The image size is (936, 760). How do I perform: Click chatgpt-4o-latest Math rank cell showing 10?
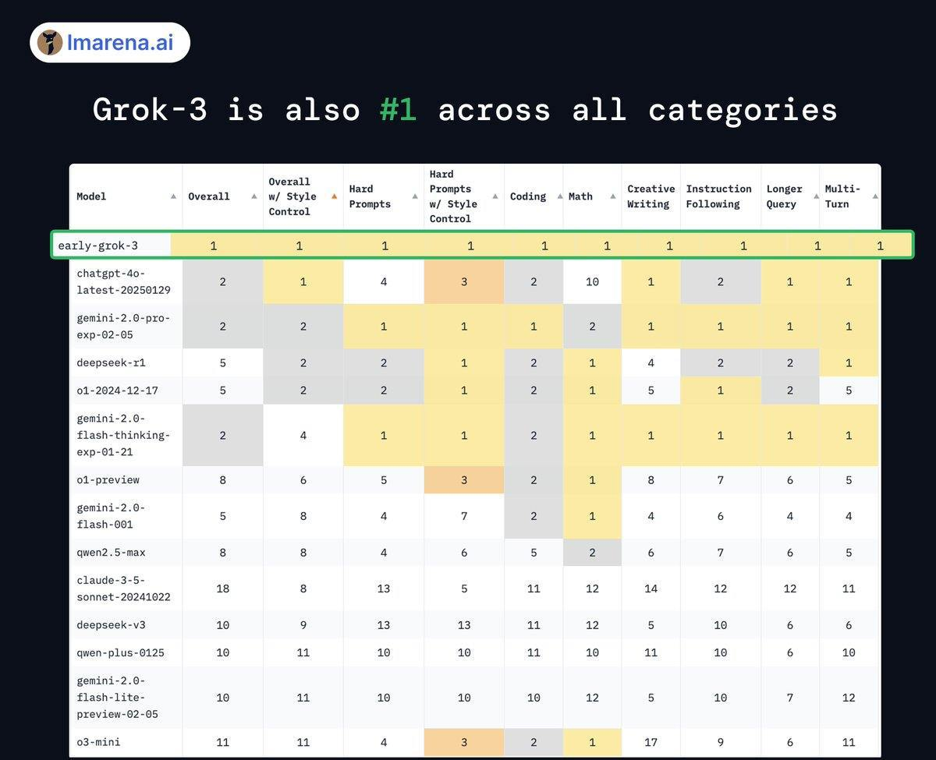coord(592,281)
